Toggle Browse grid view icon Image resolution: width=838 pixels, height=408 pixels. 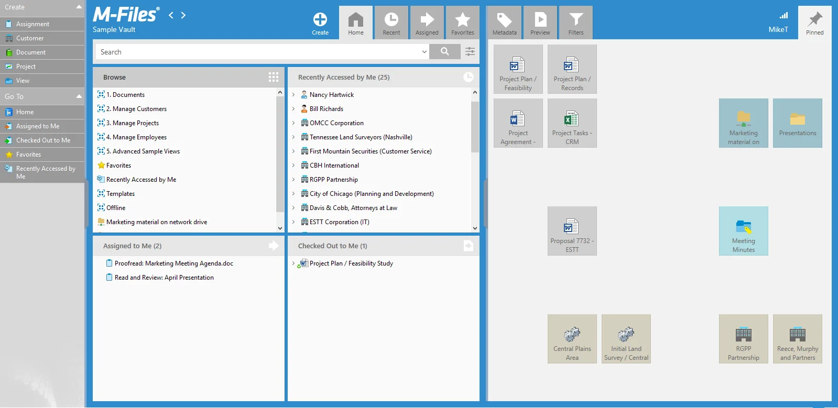(x=274, y=77)
